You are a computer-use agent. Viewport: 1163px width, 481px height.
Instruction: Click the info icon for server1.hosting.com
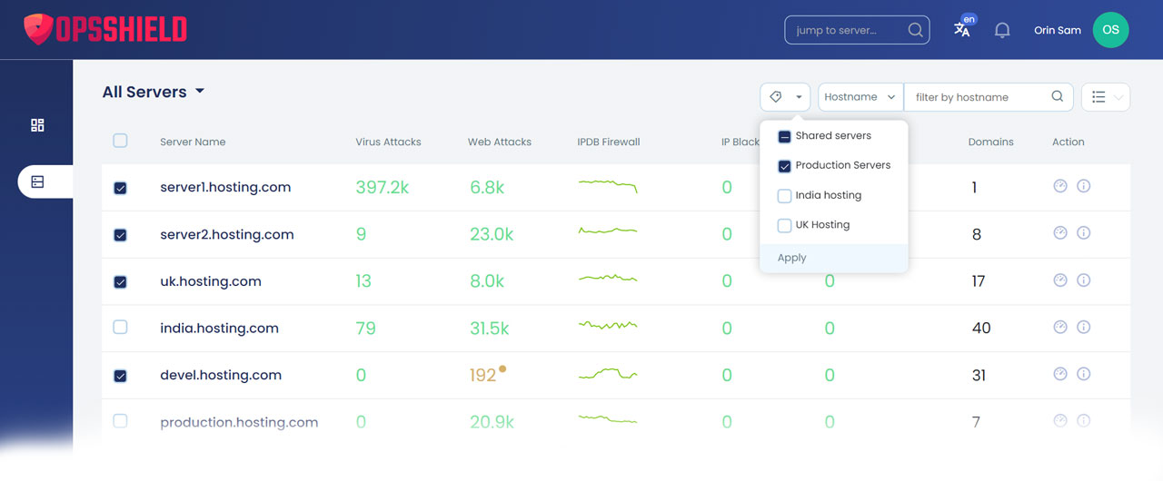point(1083,186)
